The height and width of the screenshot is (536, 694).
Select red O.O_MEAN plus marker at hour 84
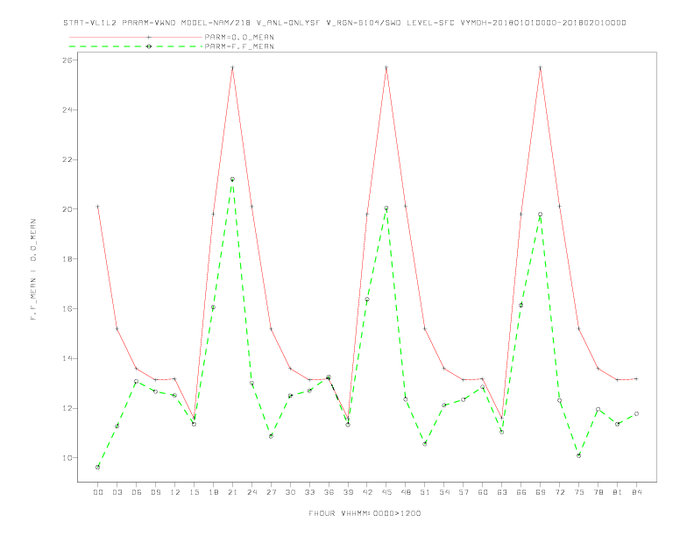(636, 379)
